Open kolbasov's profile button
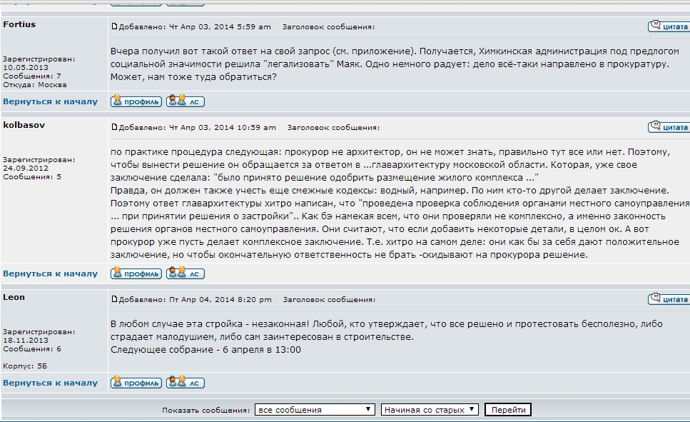The image size is (690, 422). click(136, 273)
